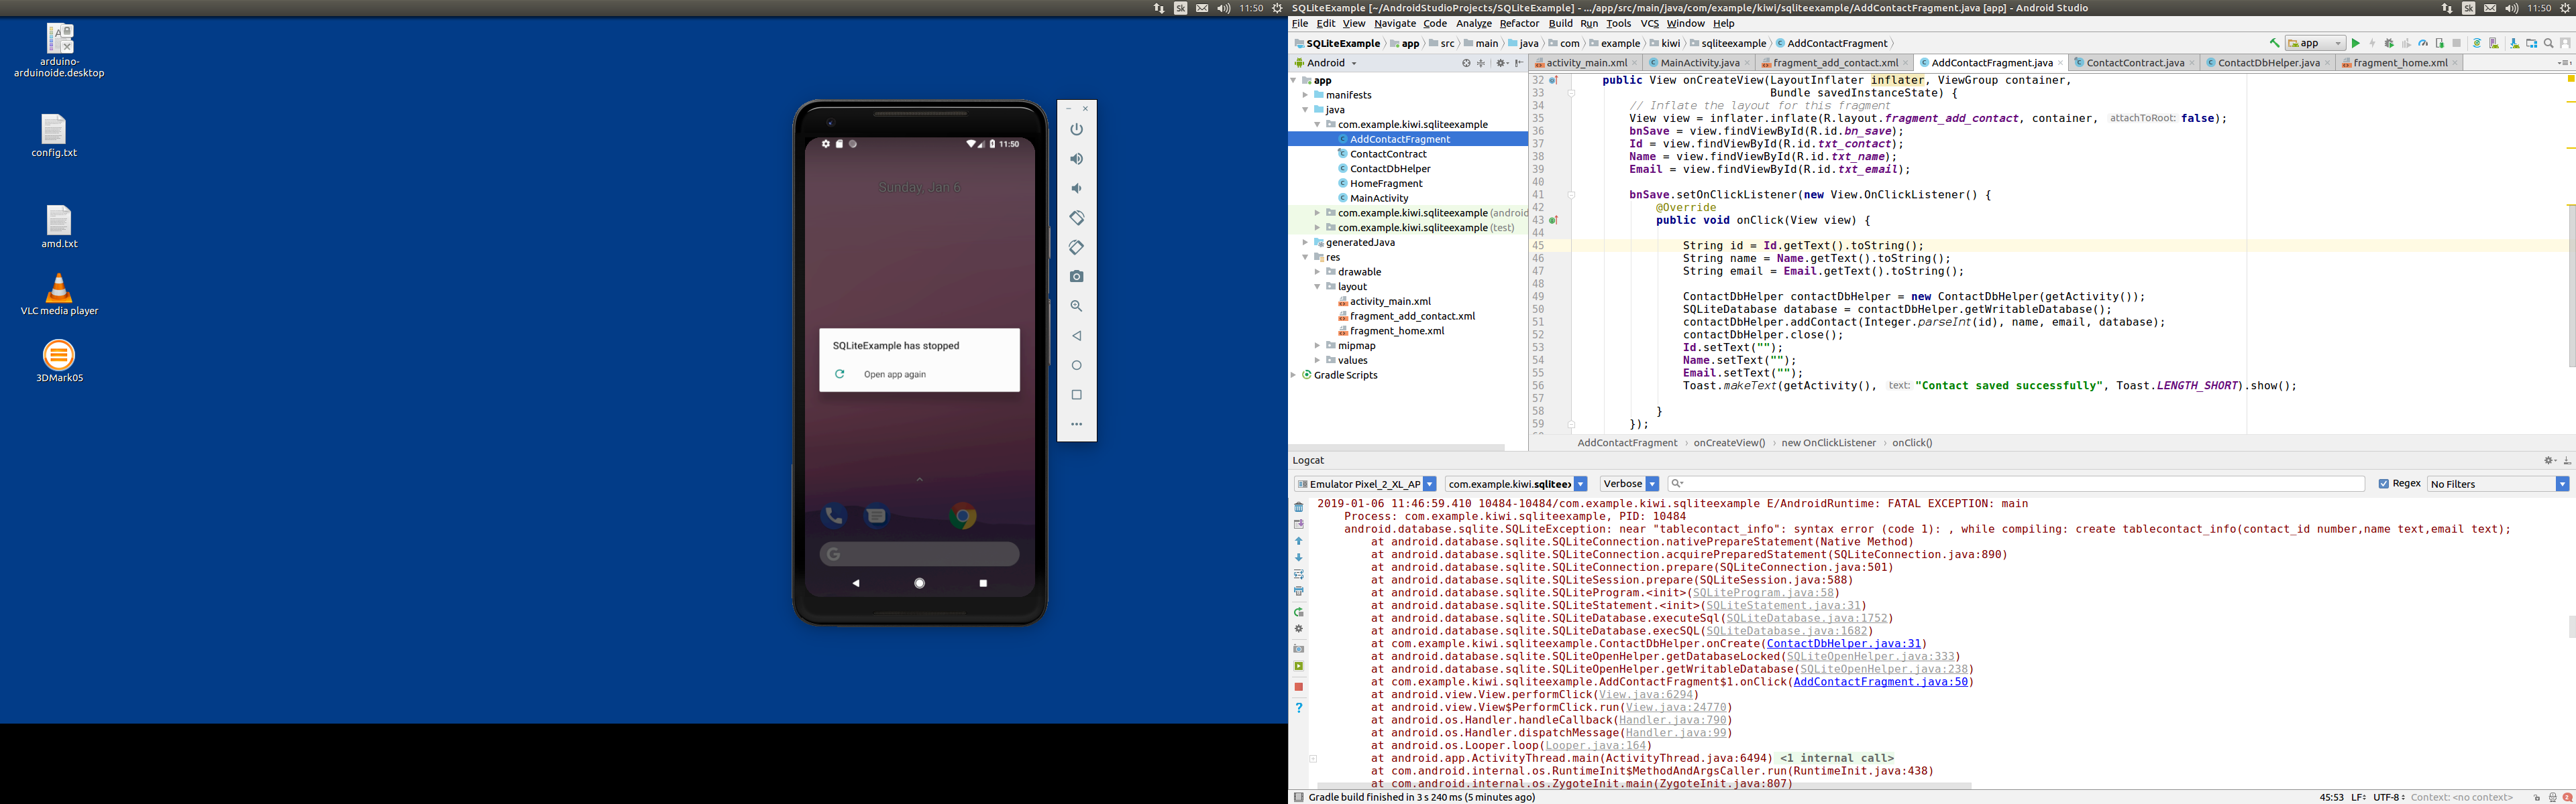Open the app run configuration dropdown
2576x804 pixels.
(x=2316, y=43)
